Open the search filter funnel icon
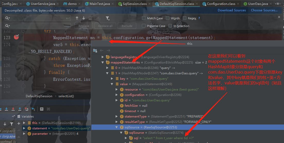The image size is (284, 143). [108, 18]
